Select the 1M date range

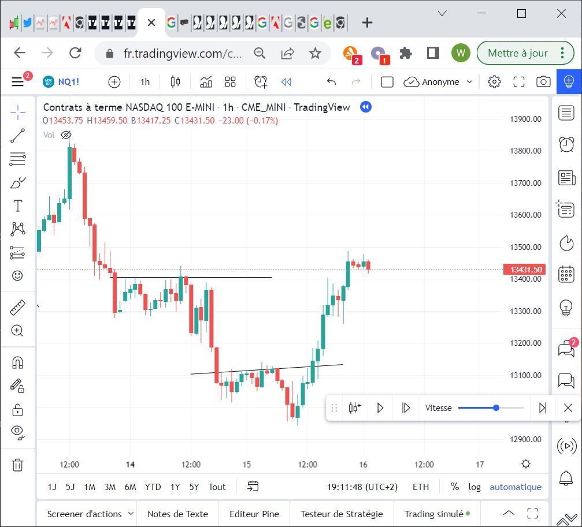90,487
